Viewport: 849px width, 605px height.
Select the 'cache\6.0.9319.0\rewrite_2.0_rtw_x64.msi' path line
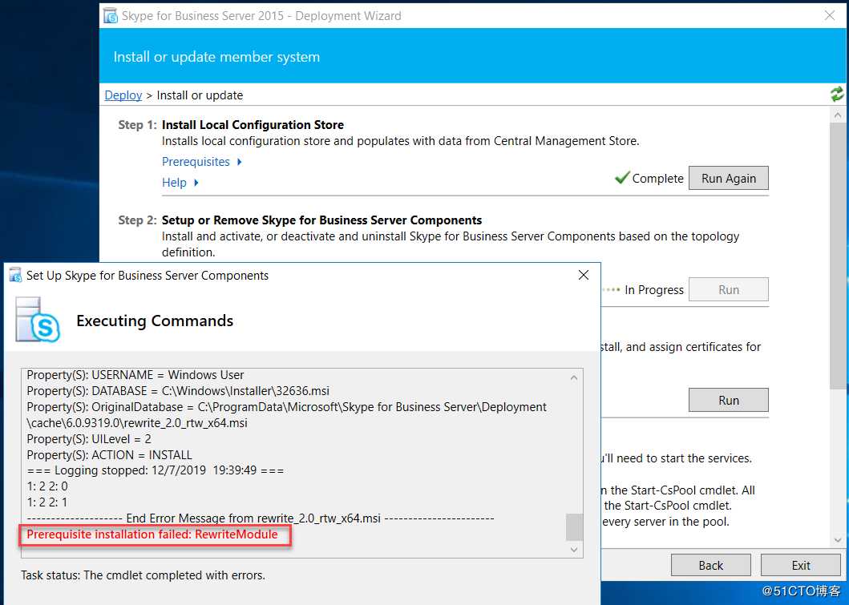(x=137, y=422)
